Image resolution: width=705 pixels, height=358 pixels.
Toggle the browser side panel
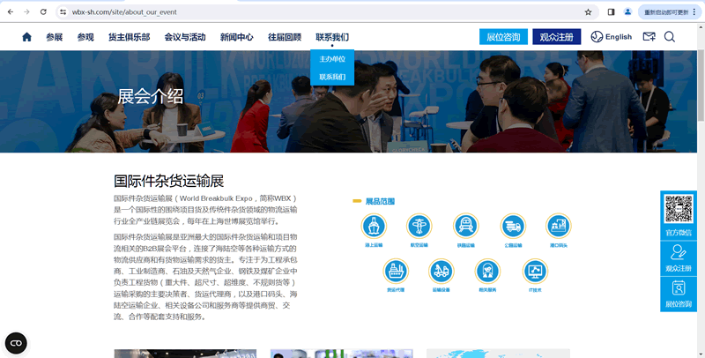611,12
